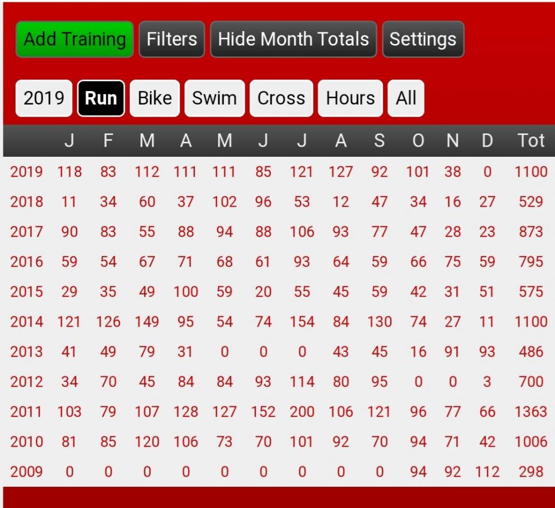Select the Run tab

[101, 98]
